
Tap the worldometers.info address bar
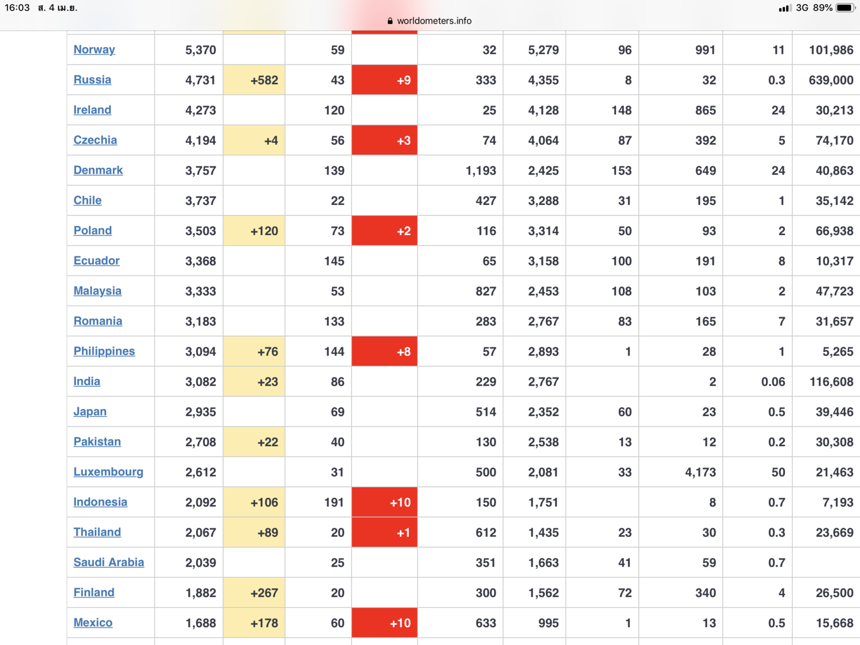434,21
